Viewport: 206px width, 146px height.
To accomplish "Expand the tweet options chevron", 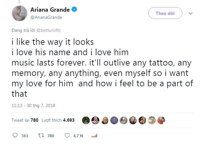I will [191, 14].
